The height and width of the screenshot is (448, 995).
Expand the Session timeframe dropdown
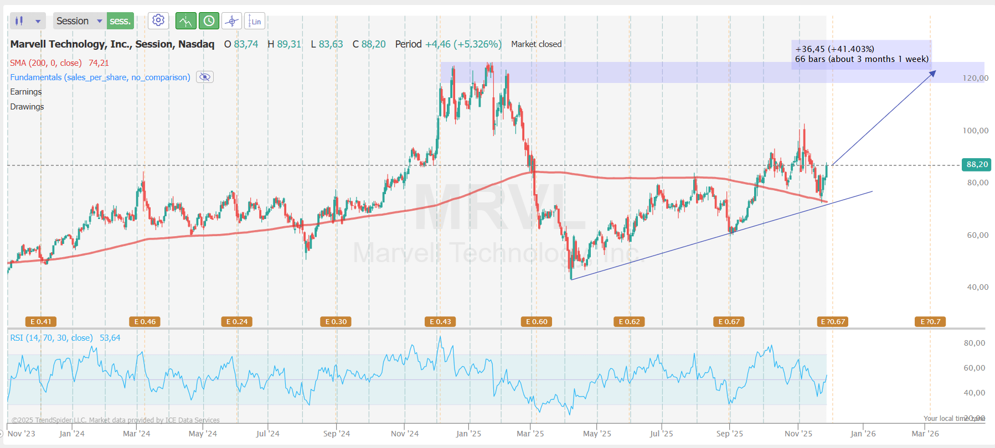coord(80,21)
